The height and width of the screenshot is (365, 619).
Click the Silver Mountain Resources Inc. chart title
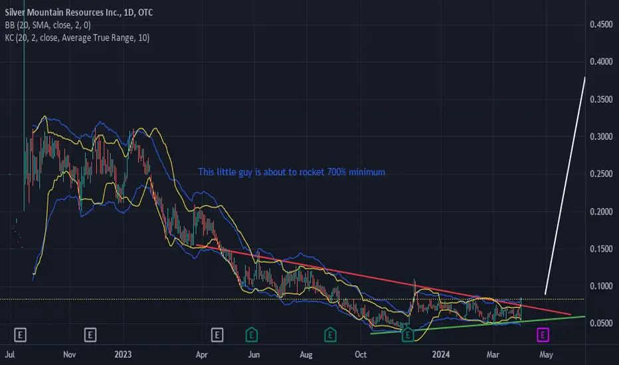pyautogui.click(x=79, y=12)
